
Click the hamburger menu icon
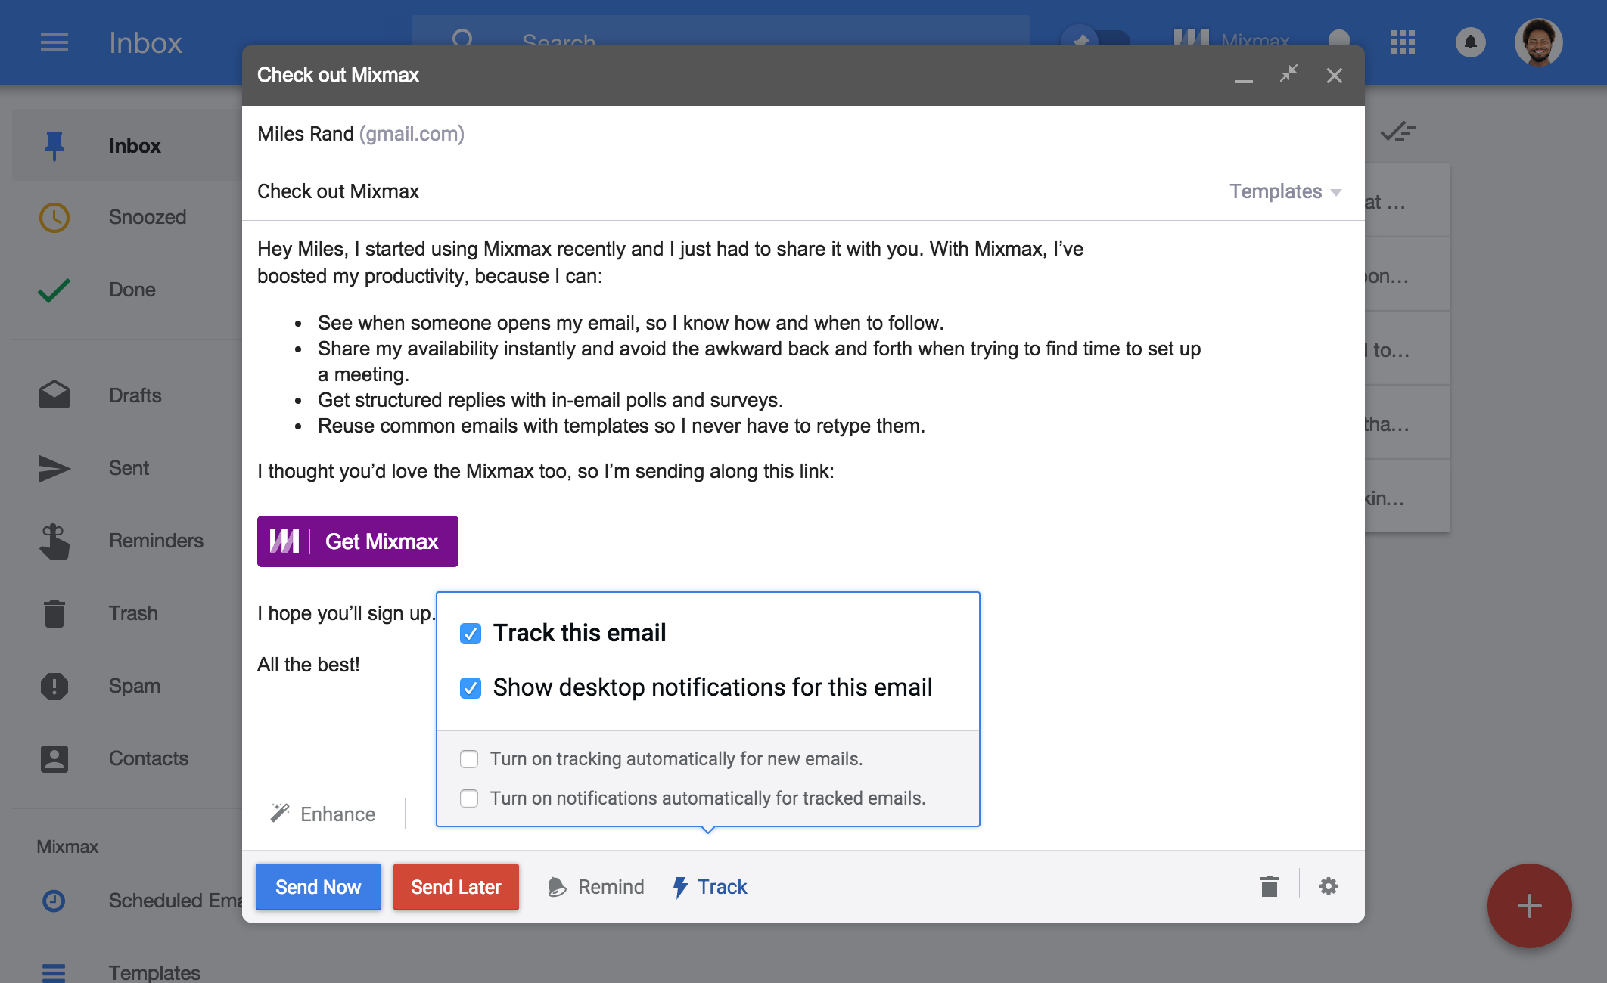54,42
